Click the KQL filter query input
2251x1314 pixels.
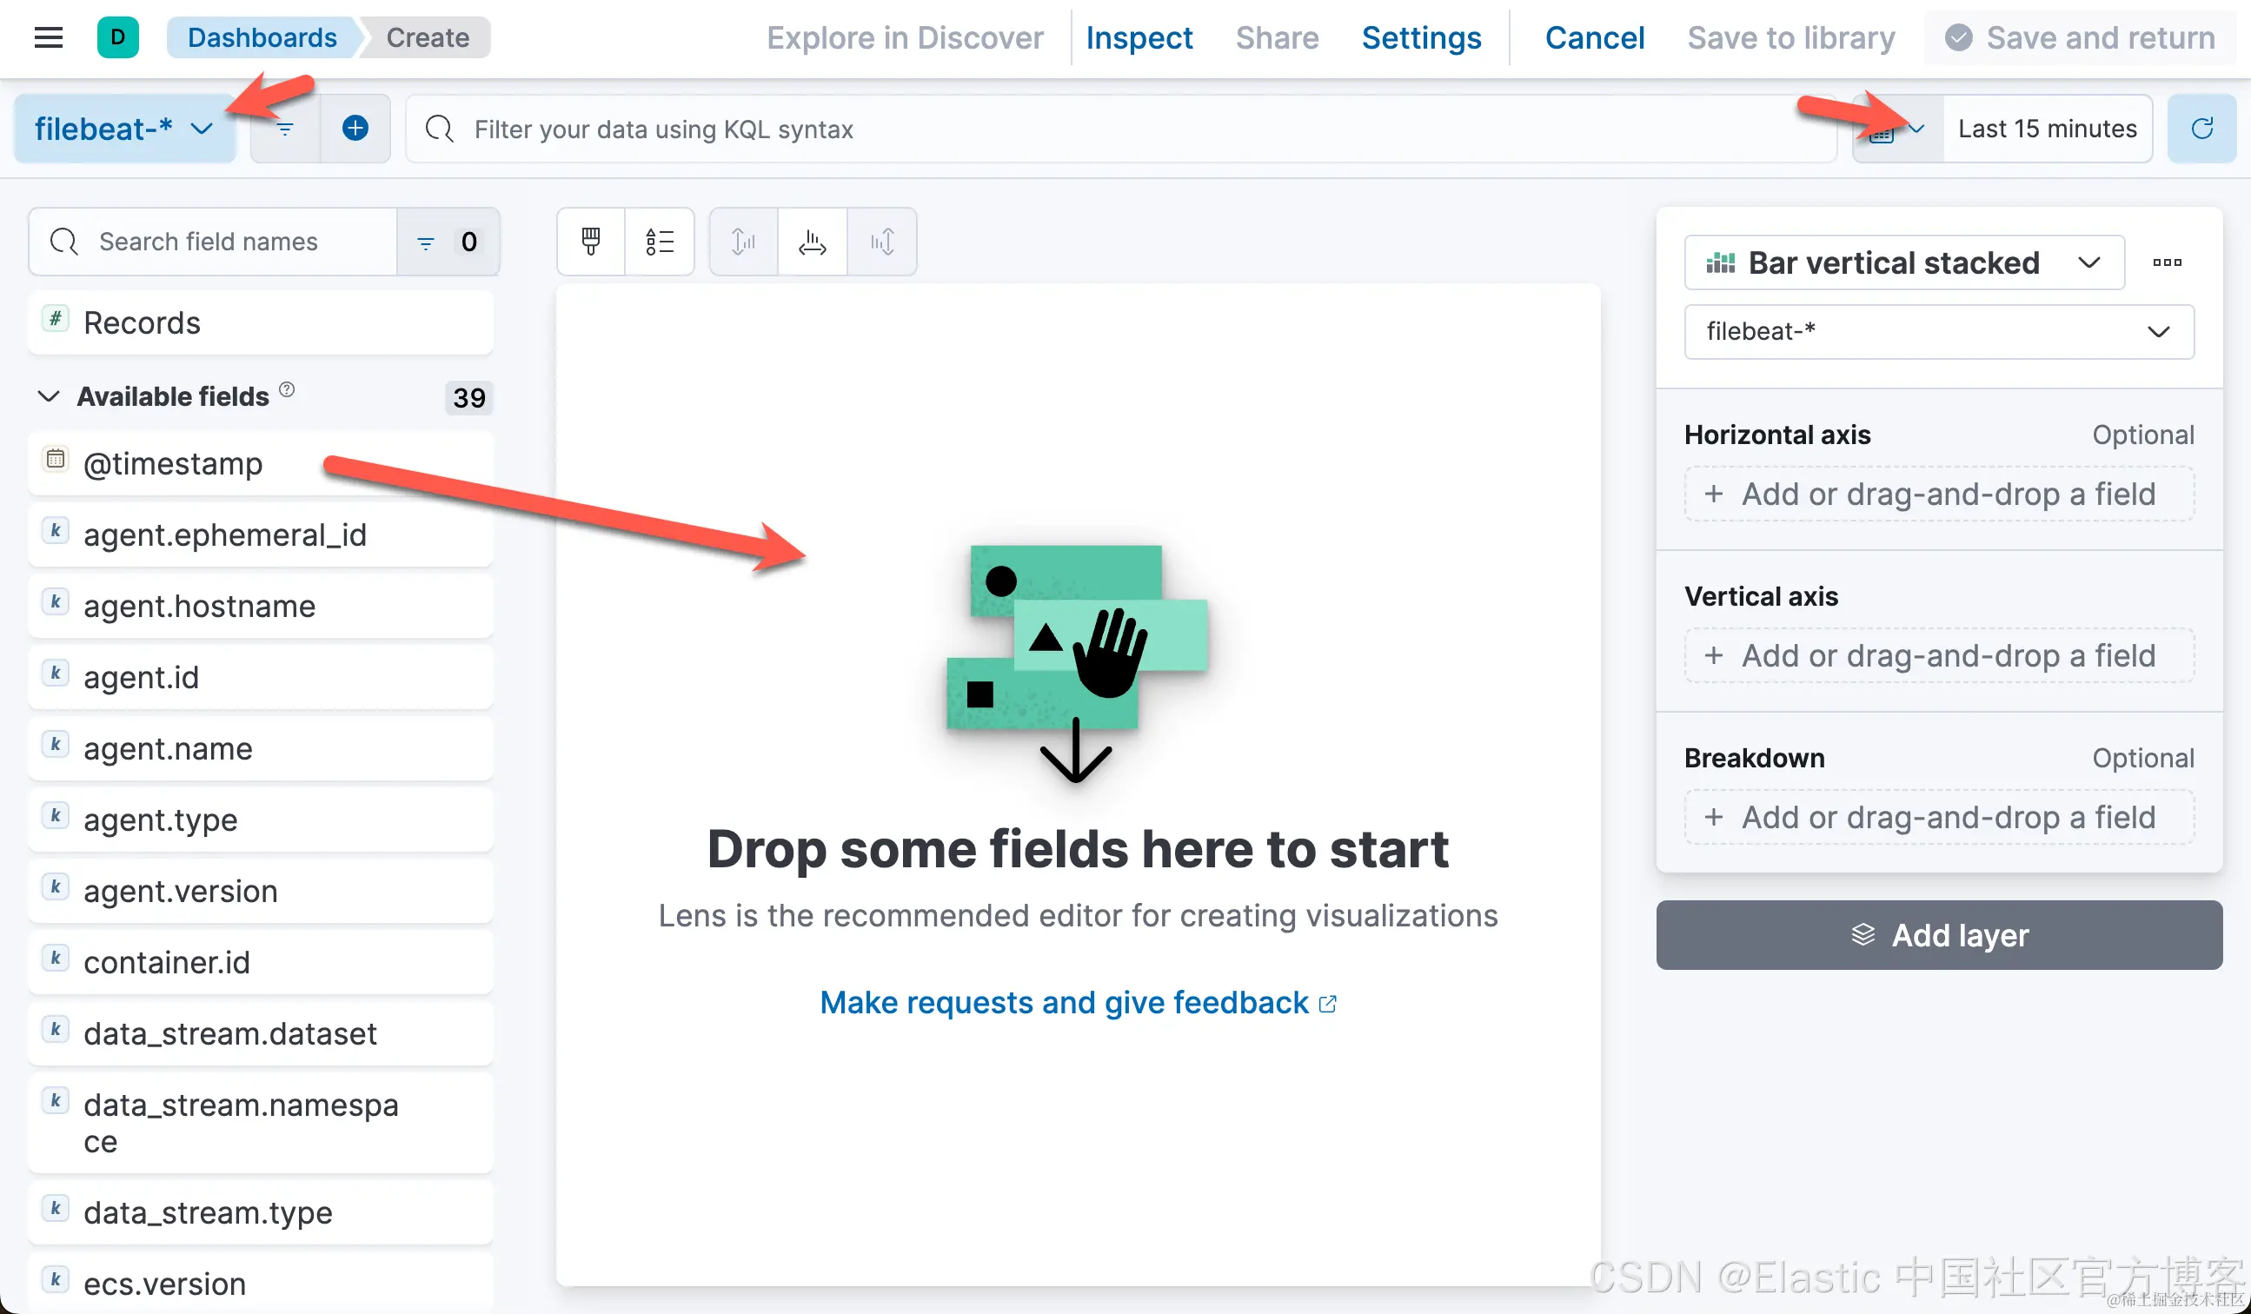[1117, 129]
